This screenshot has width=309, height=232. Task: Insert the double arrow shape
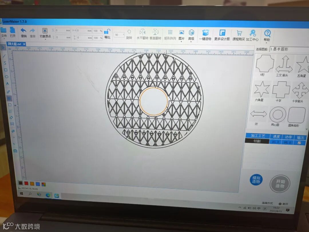[258, 114]
